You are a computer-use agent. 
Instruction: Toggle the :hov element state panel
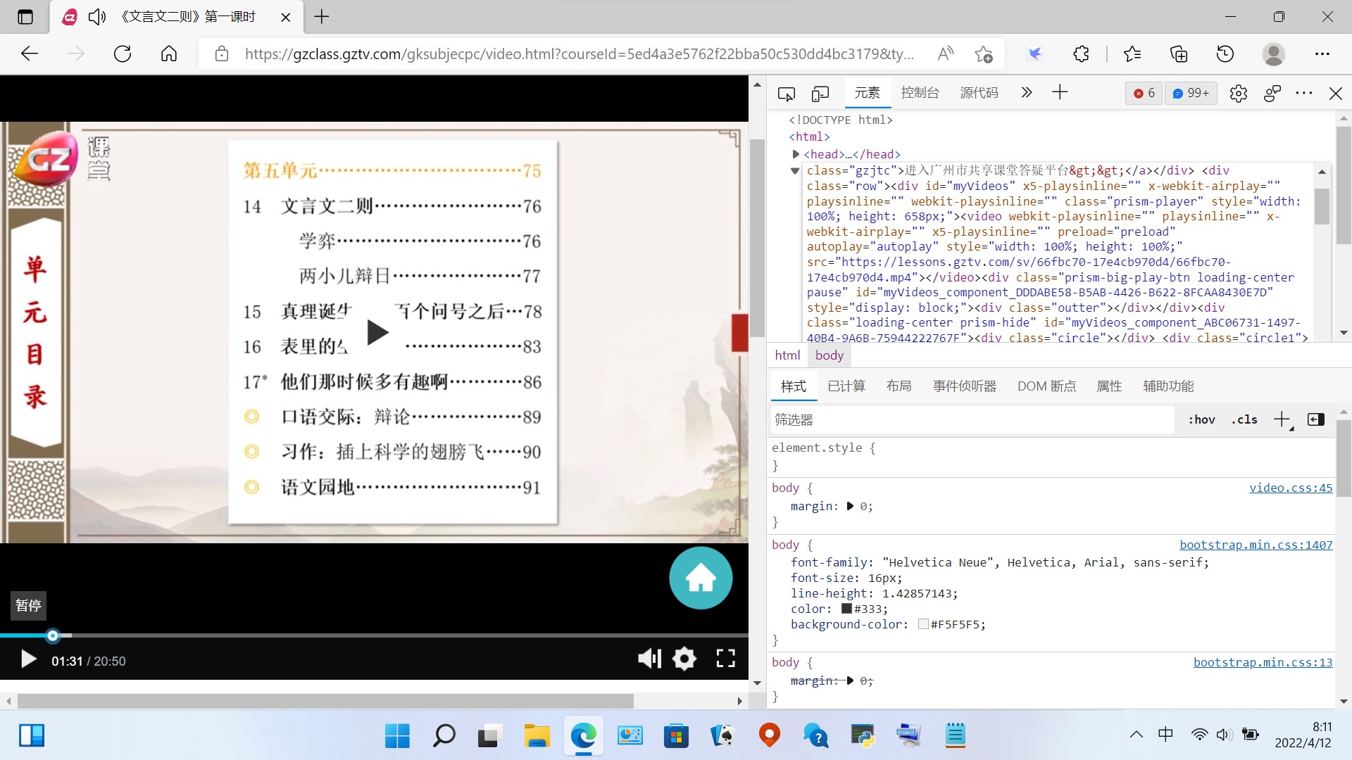coord(1202,420)
